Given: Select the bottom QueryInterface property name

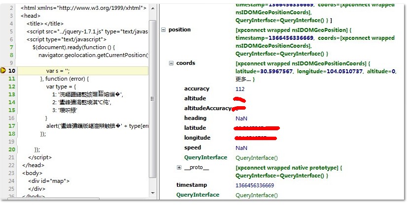Looking at the screenshot, I should (198, 195).
